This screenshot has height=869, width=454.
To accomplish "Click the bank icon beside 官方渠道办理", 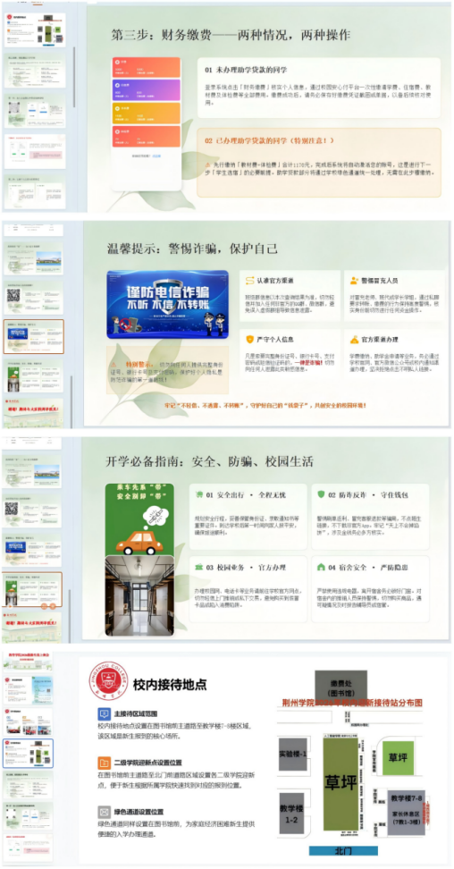I will [354, 339].
